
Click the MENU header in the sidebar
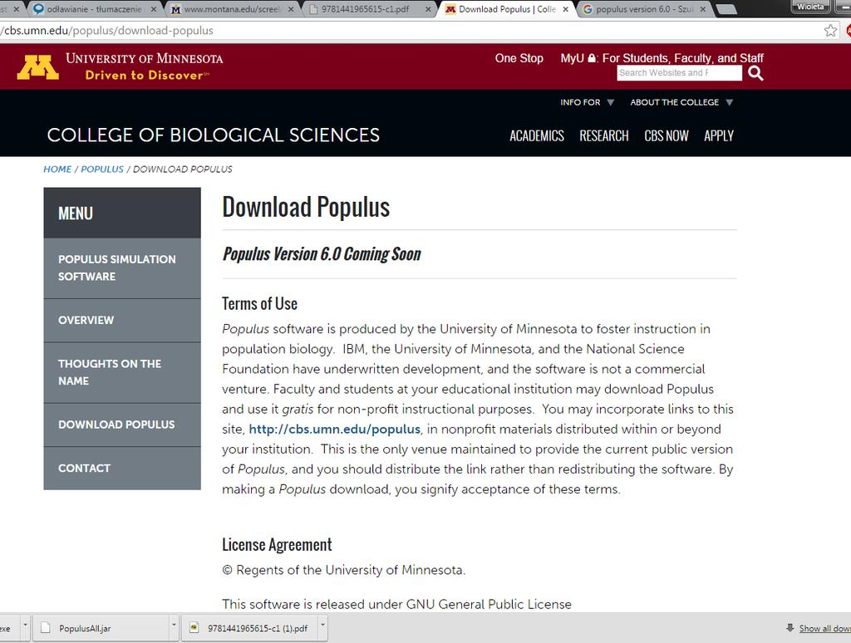click(x=122, y=214)
